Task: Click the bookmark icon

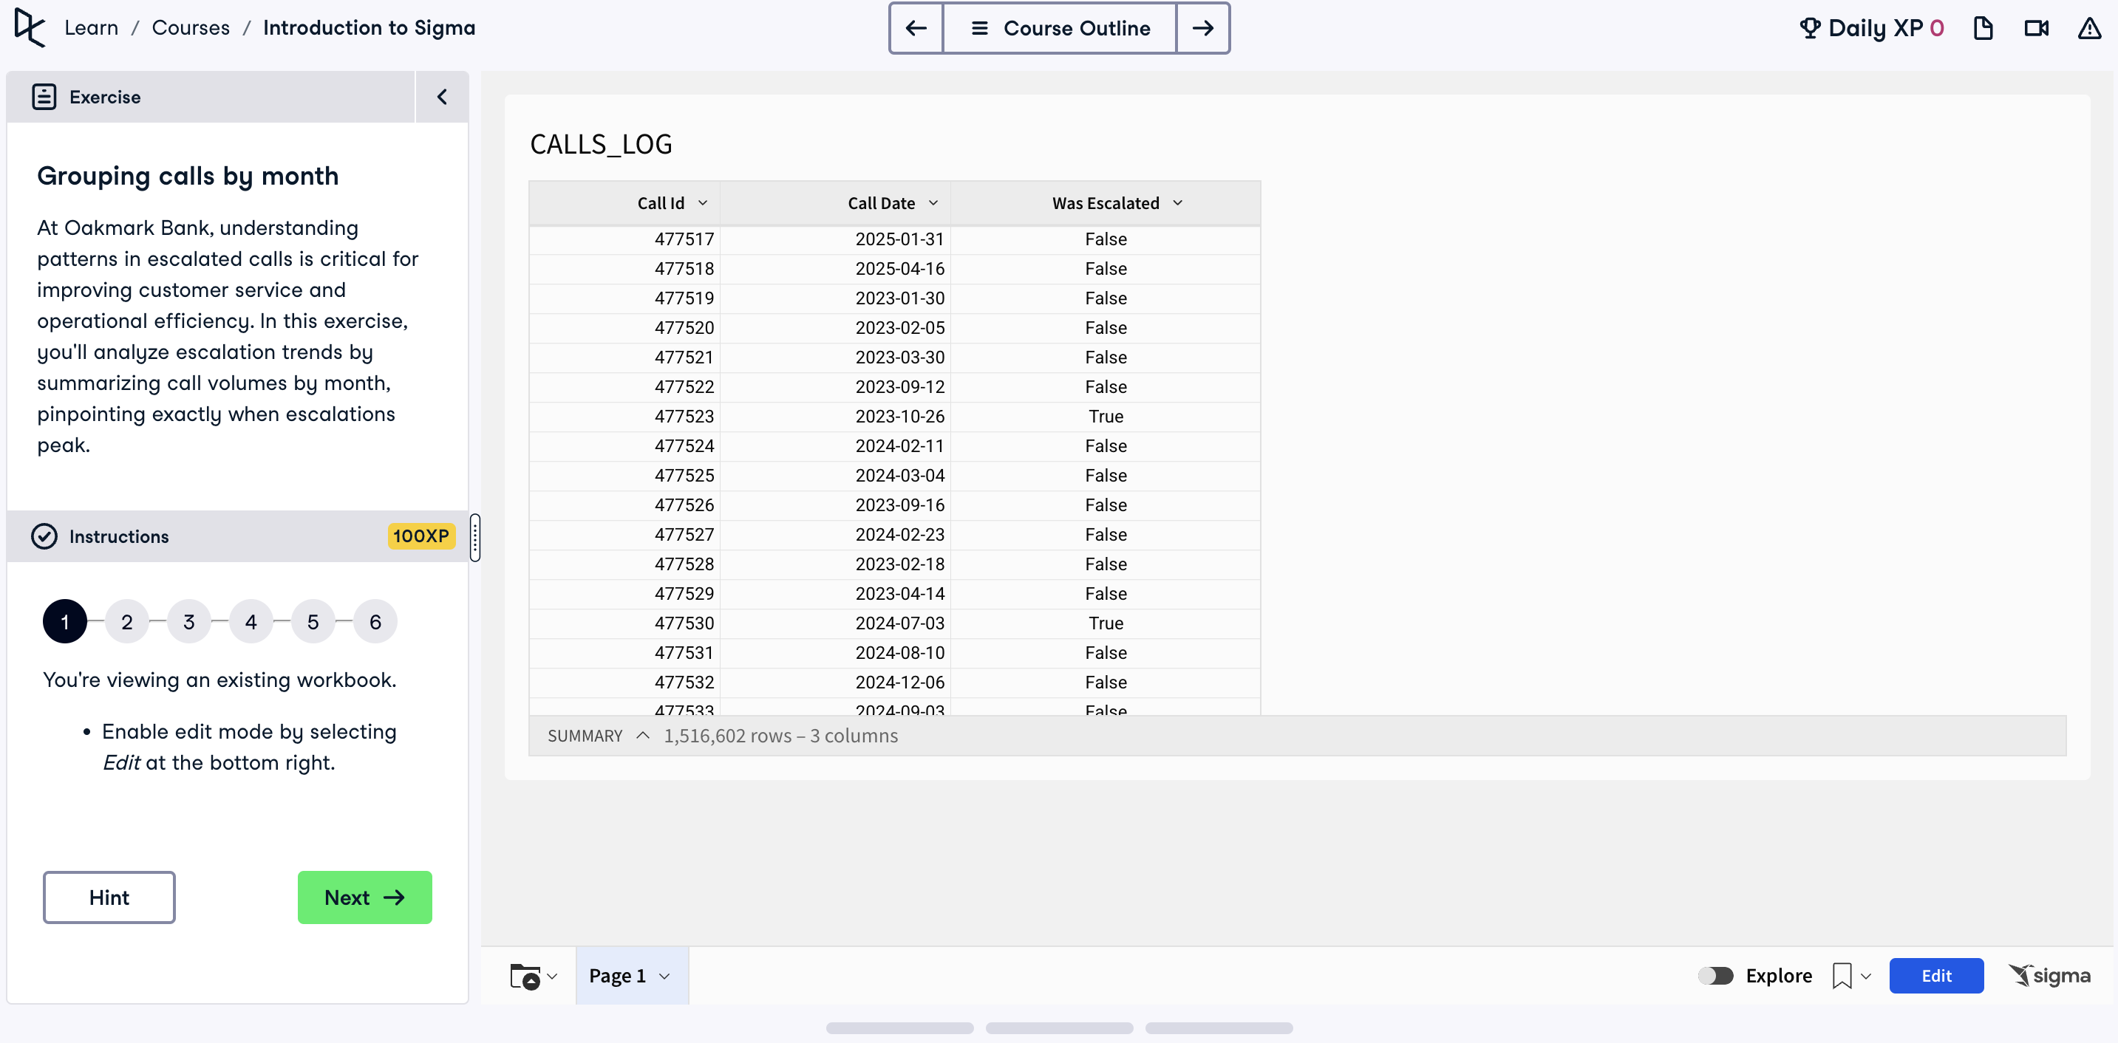Action: (x=1842, y=976)
